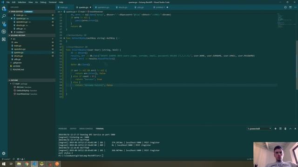
Task: Click the Windows Start button
Action: 4,164
